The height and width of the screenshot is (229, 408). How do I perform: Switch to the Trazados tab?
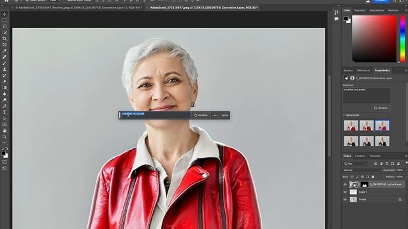point(375,156)
